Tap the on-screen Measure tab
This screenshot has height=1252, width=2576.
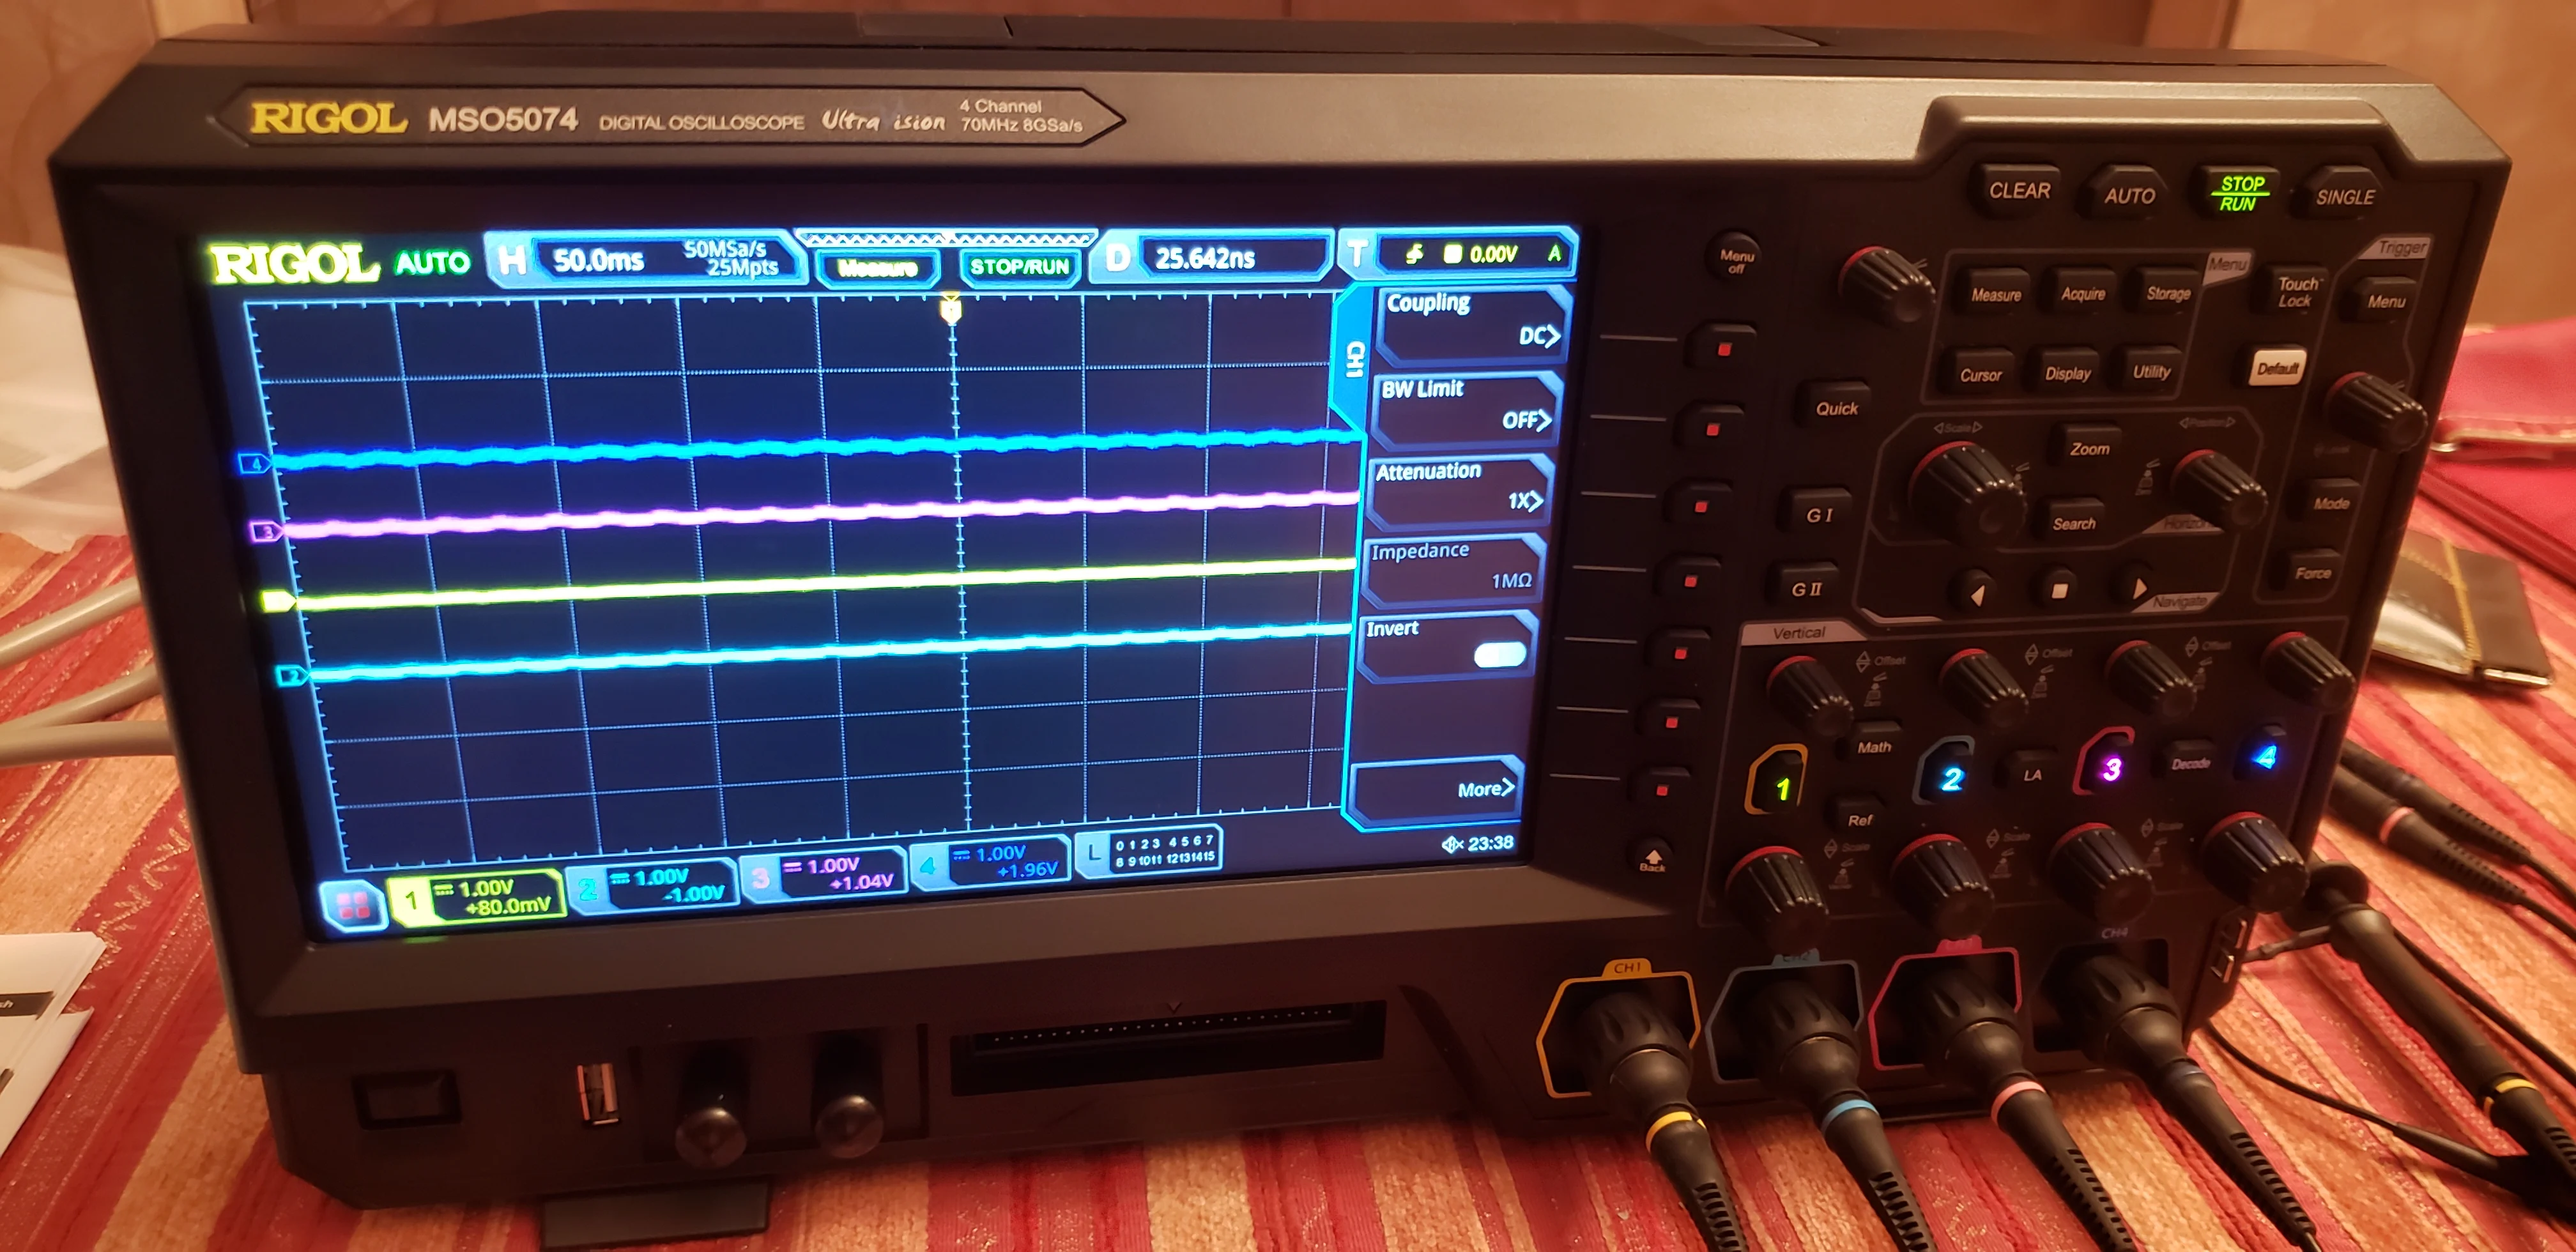[x=877, y=268]
